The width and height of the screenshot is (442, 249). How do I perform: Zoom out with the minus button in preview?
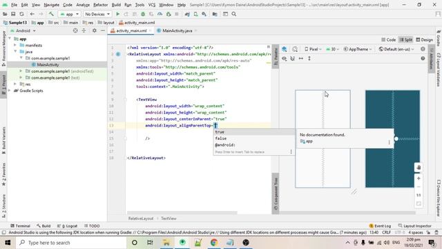point(419,187)
